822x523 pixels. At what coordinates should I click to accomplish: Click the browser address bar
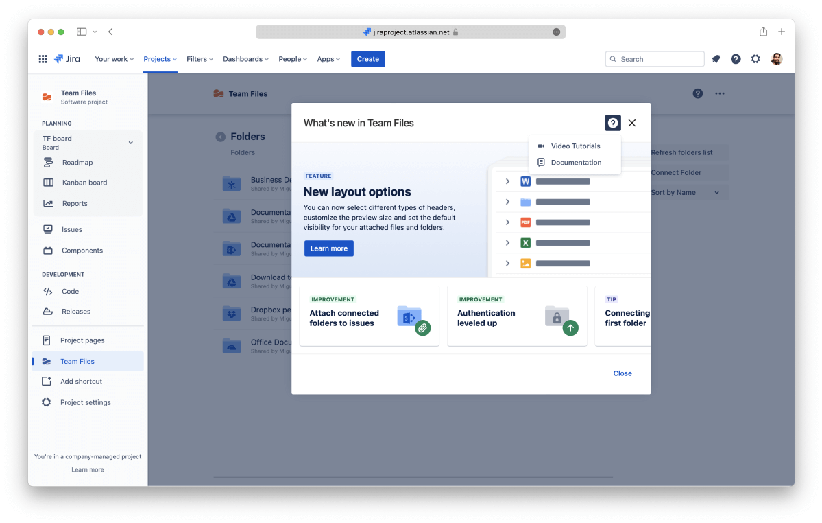411,32
